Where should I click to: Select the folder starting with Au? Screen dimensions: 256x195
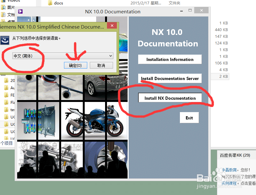tap(9, 88)
